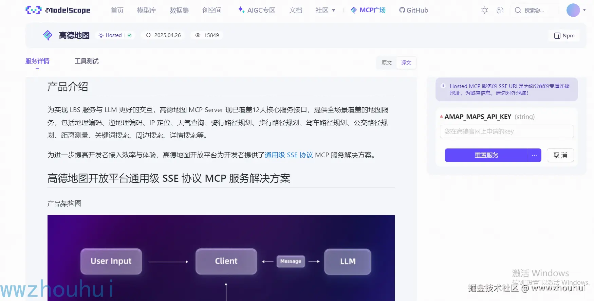
Task: Expand the 社区 dropdown menu
Action: (x=325, y=10)
